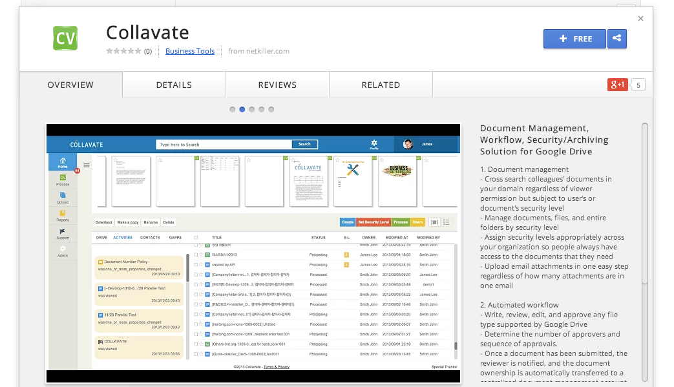Click the share icon next to FREE
This screenshot has width=674, height=387.
[x=617, y=39]
